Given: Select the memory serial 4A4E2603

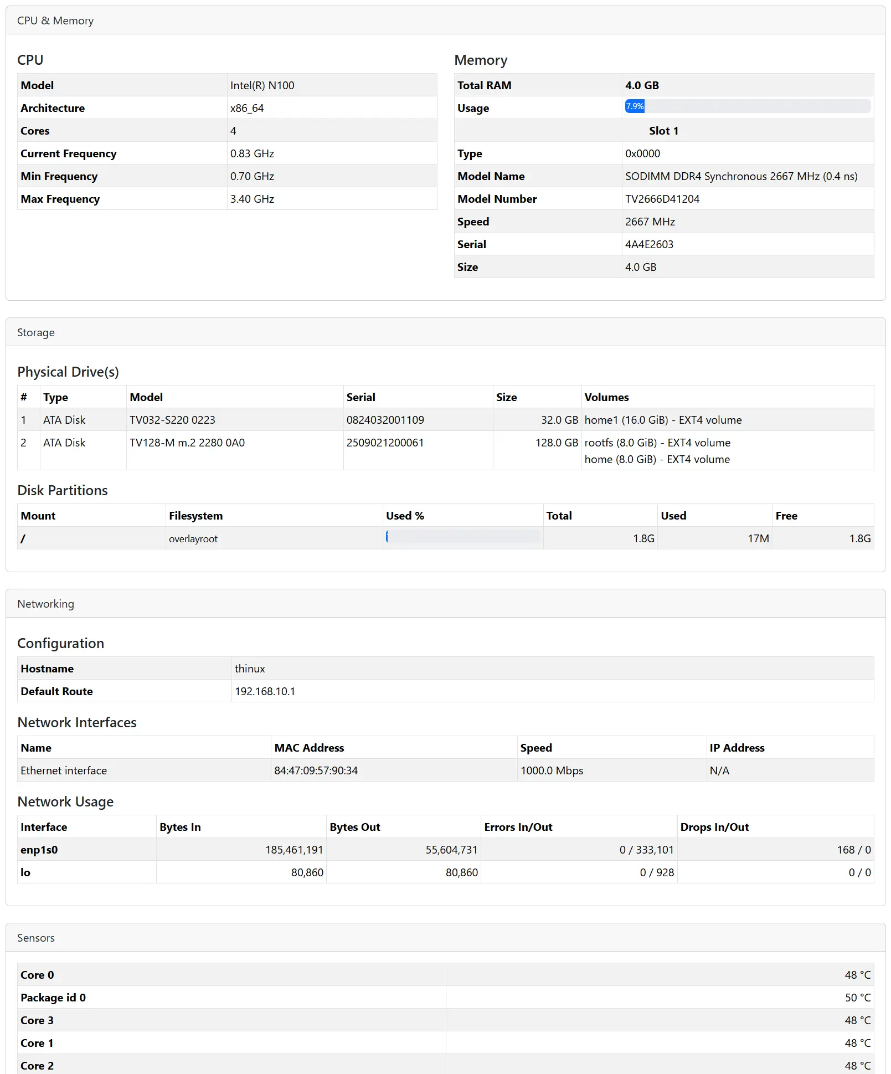Looking at the screenshot, I should pos(649,244).
